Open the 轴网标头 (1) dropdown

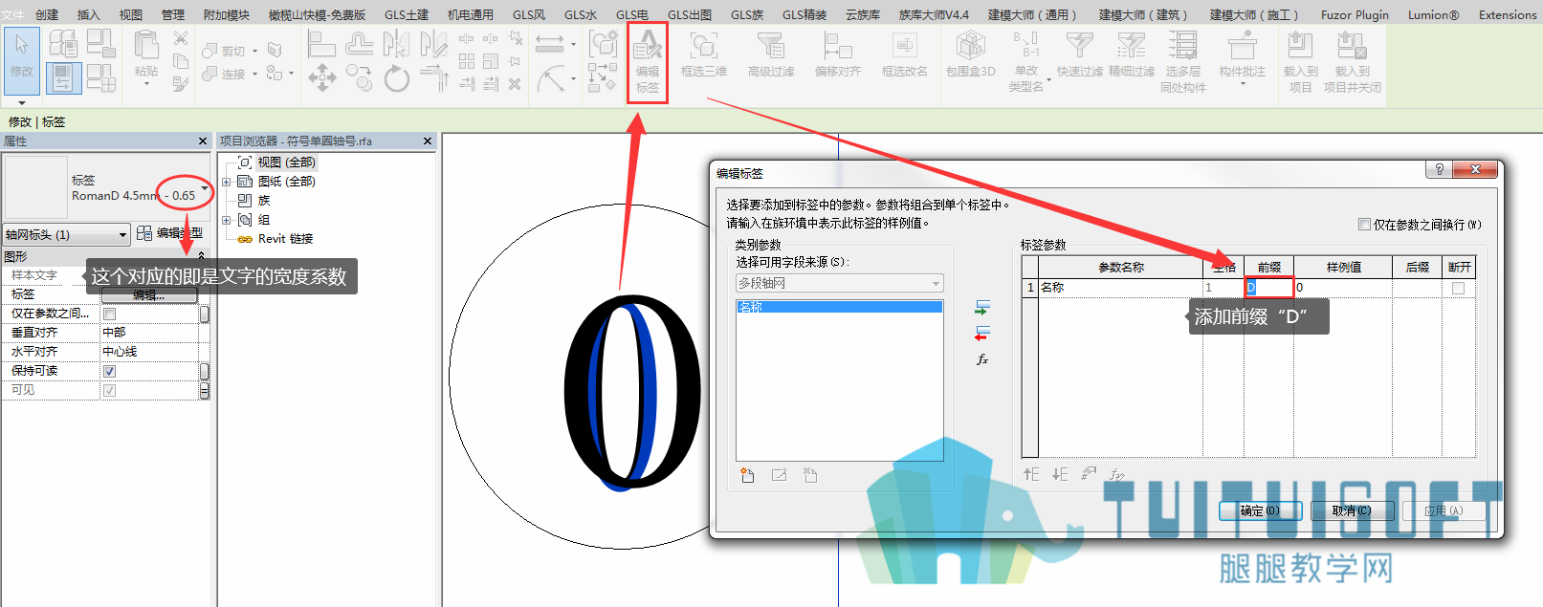click(x=66, y=234)
